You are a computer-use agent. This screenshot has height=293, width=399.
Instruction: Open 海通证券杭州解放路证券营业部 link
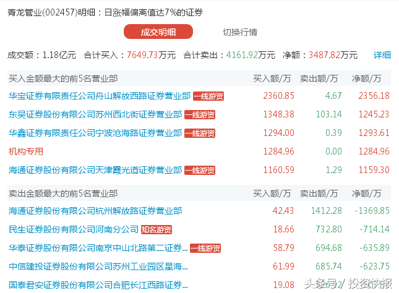[95, 211]
